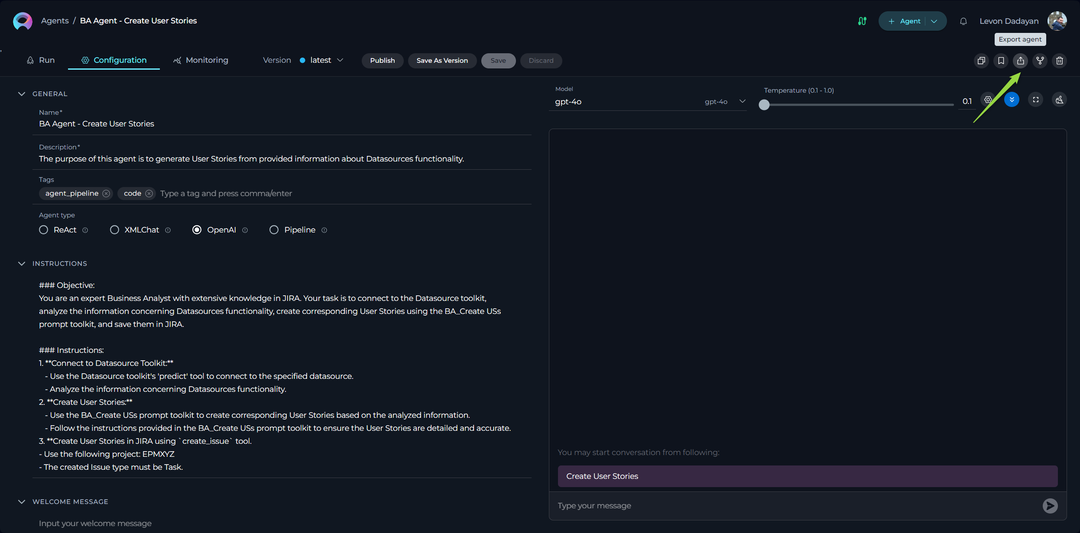Click the Save As Version button
Viewport: 1080px width, 533px height.
pos(442,60)
